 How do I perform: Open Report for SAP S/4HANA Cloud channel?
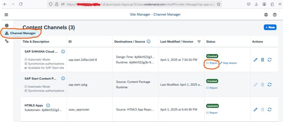tap(212, 63)
